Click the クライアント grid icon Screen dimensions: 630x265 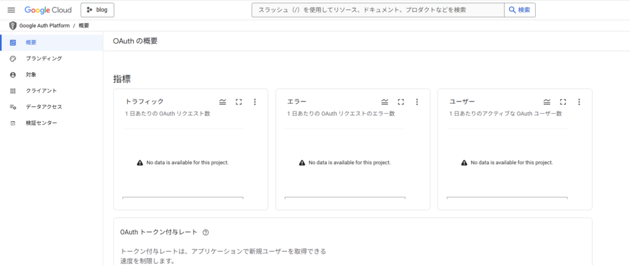13,91
